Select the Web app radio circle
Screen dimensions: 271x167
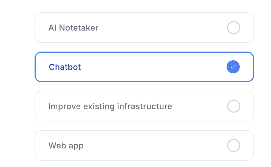[233, 145]
